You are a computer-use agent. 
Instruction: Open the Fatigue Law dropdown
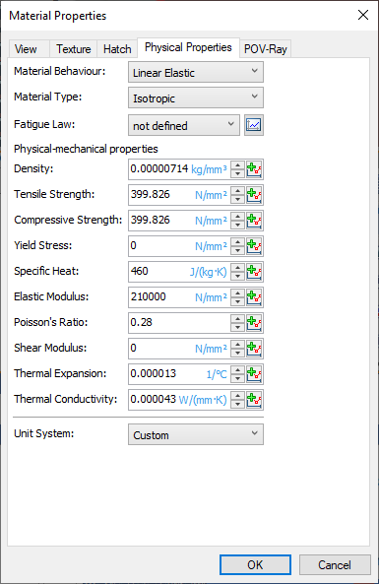click(184, 125)
